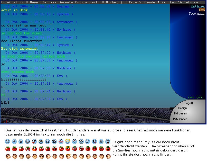
Task: Click the message "ja und was für einer"
Action: click(22, 33)
